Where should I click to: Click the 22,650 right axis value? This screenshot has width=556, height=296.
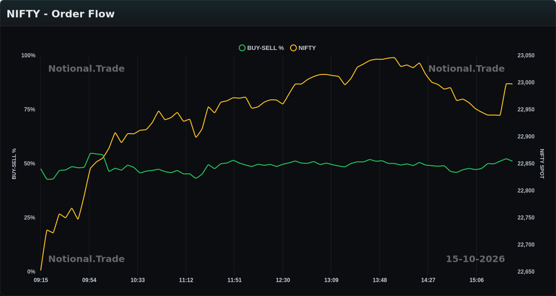point(526,272)
